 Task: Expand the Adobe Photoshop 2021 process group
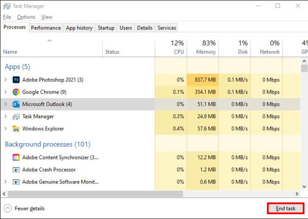5,80
